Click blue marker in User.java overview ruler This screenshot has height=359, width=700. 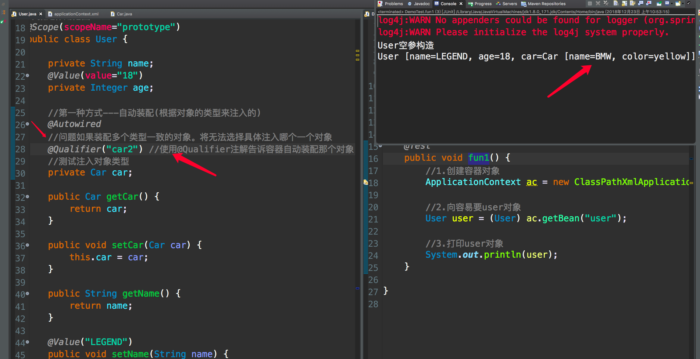pyautogui.click(x=357, y=288)
